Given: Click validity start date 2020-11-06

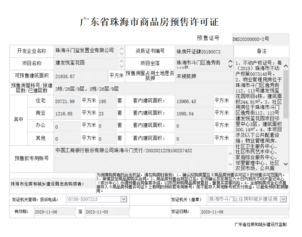Looking at the screenshot, I should coord(55,212).
